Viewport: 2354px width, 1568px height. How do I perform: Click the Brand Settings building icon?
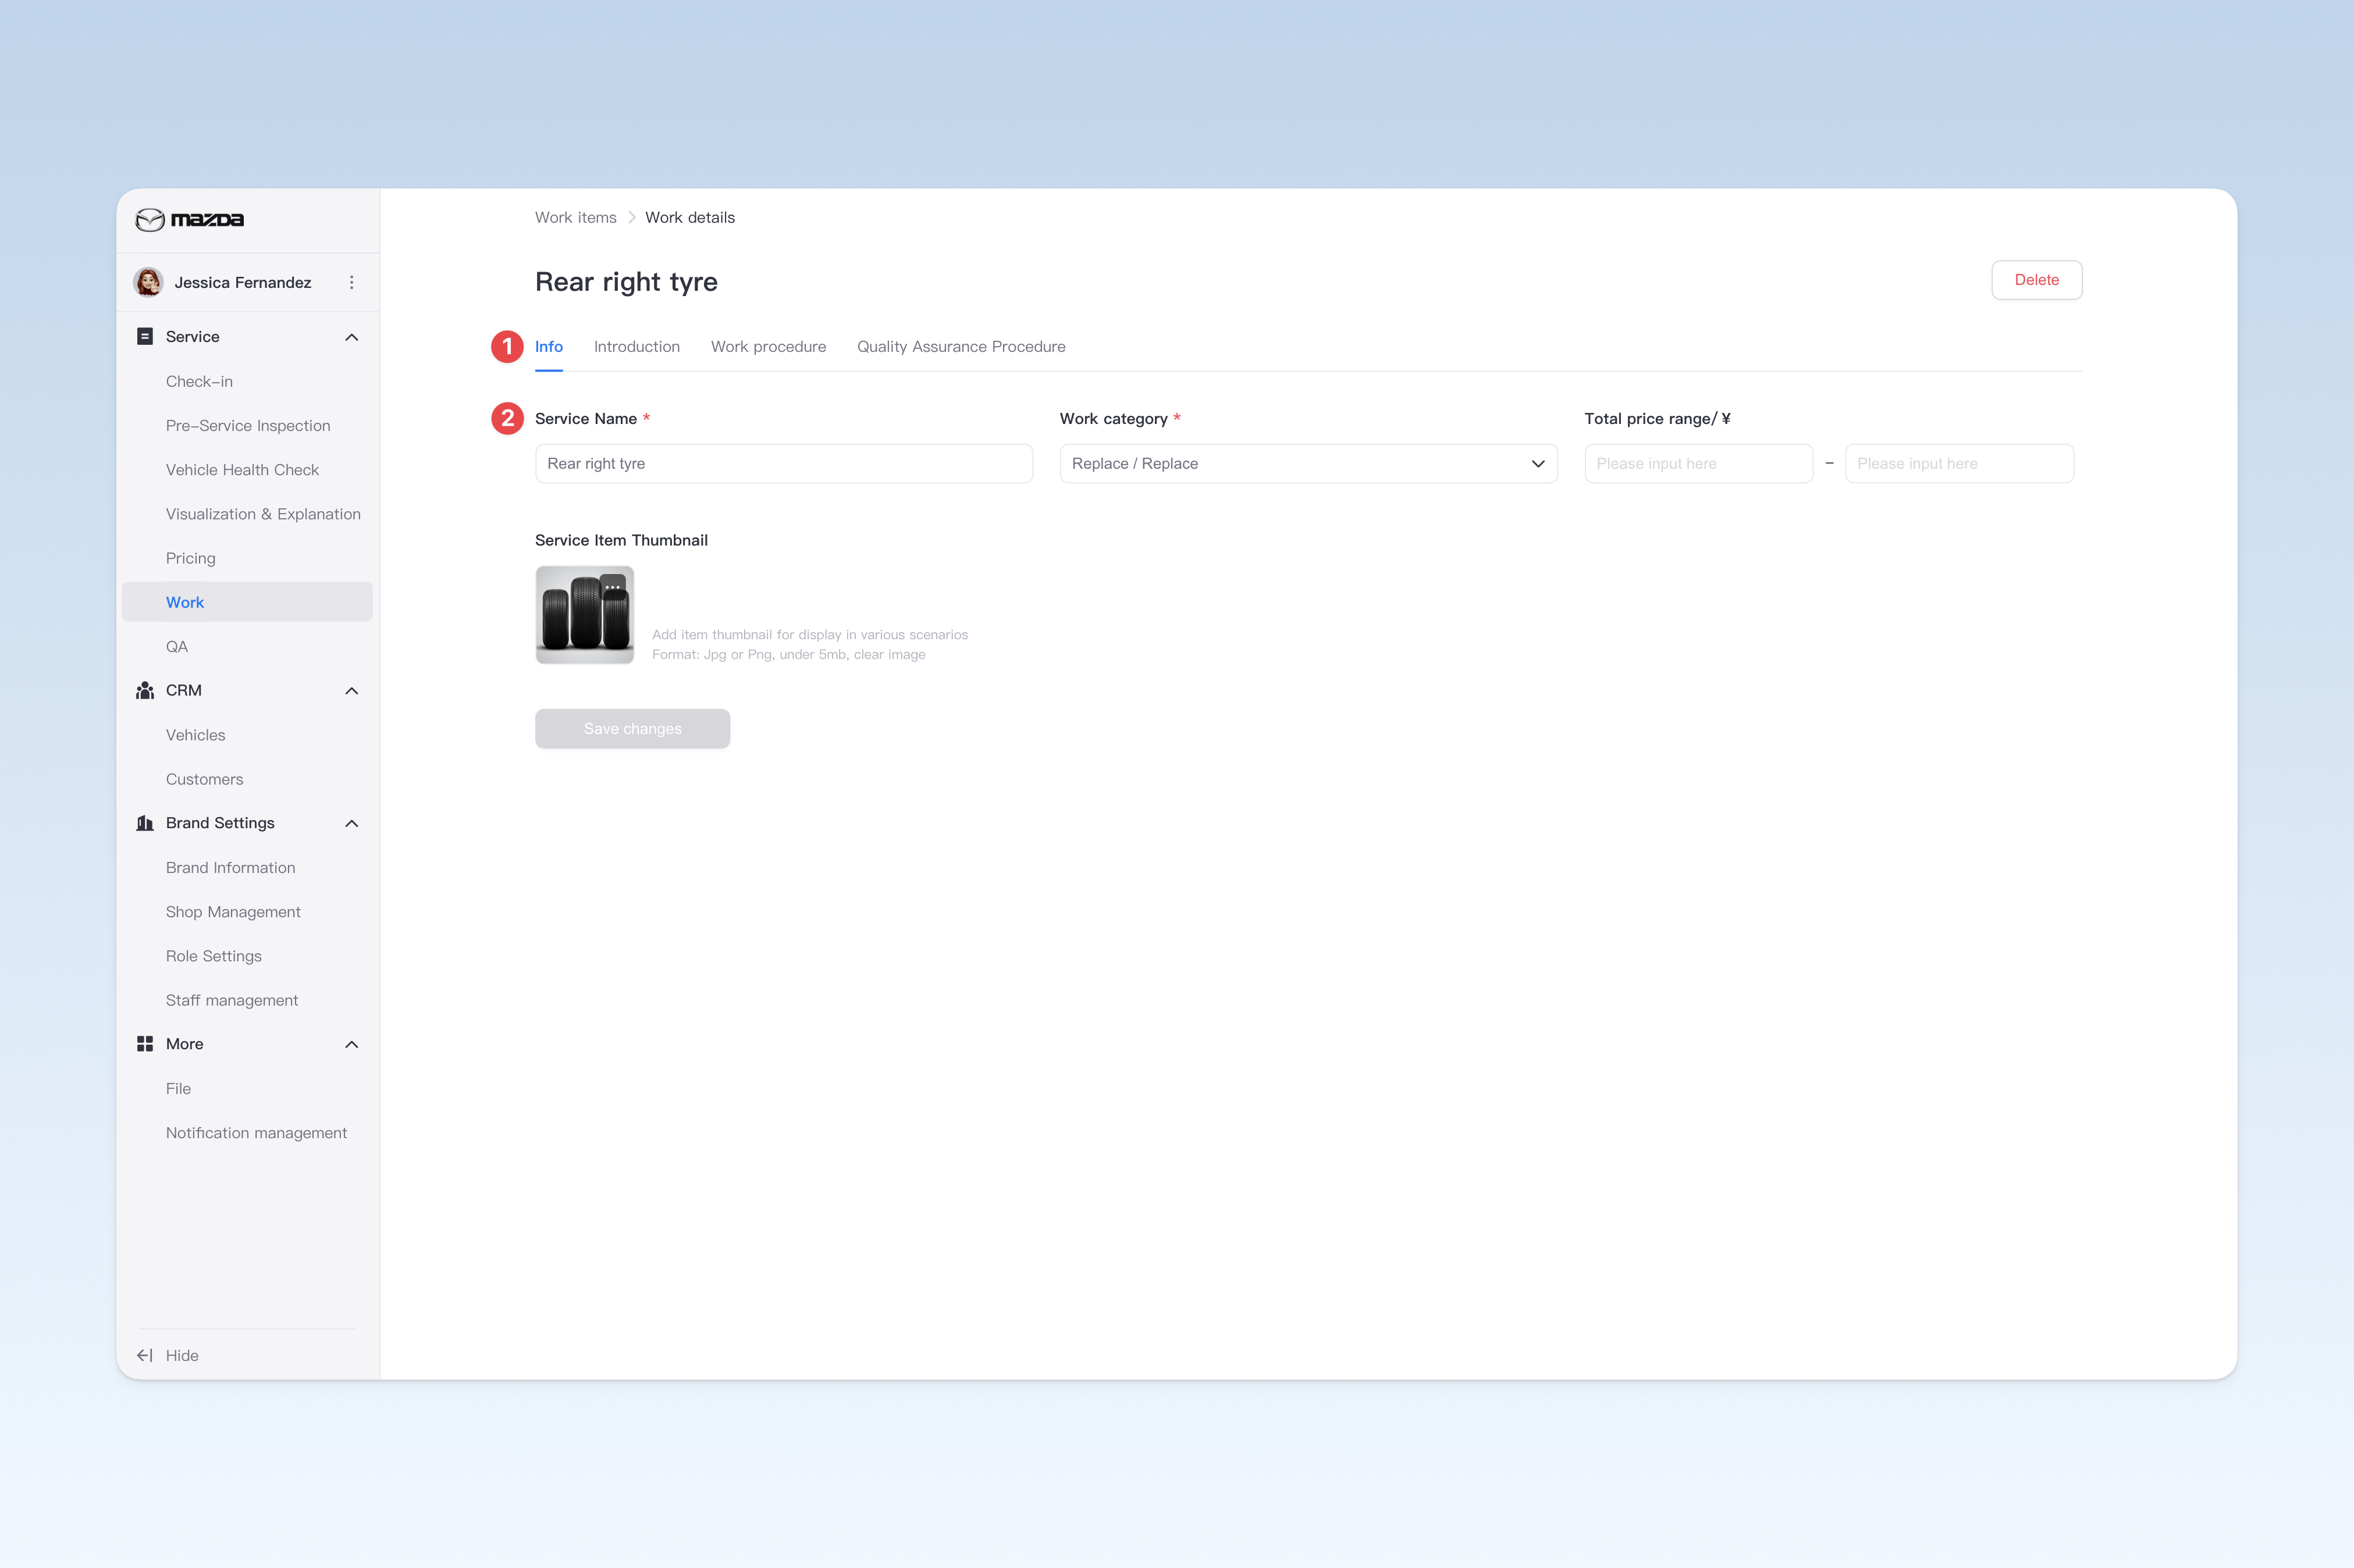tap(145, 823)
